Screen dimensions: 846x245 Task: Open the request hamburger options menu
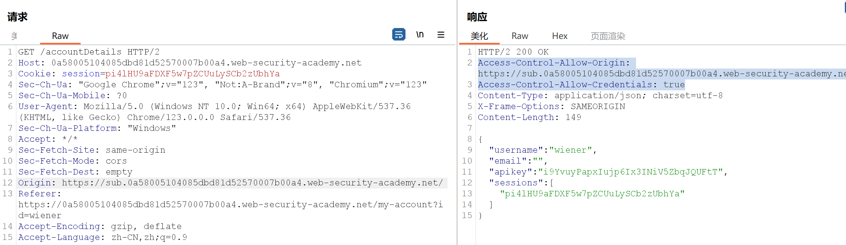point(441,35)
